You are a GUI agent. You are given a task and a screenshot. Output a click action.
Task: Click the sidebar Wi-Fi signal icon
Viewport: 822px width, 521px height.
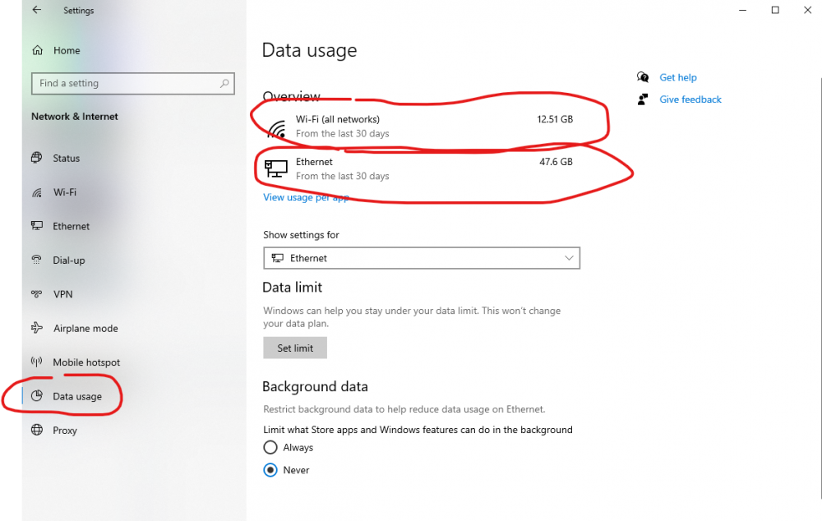(37, 192)
